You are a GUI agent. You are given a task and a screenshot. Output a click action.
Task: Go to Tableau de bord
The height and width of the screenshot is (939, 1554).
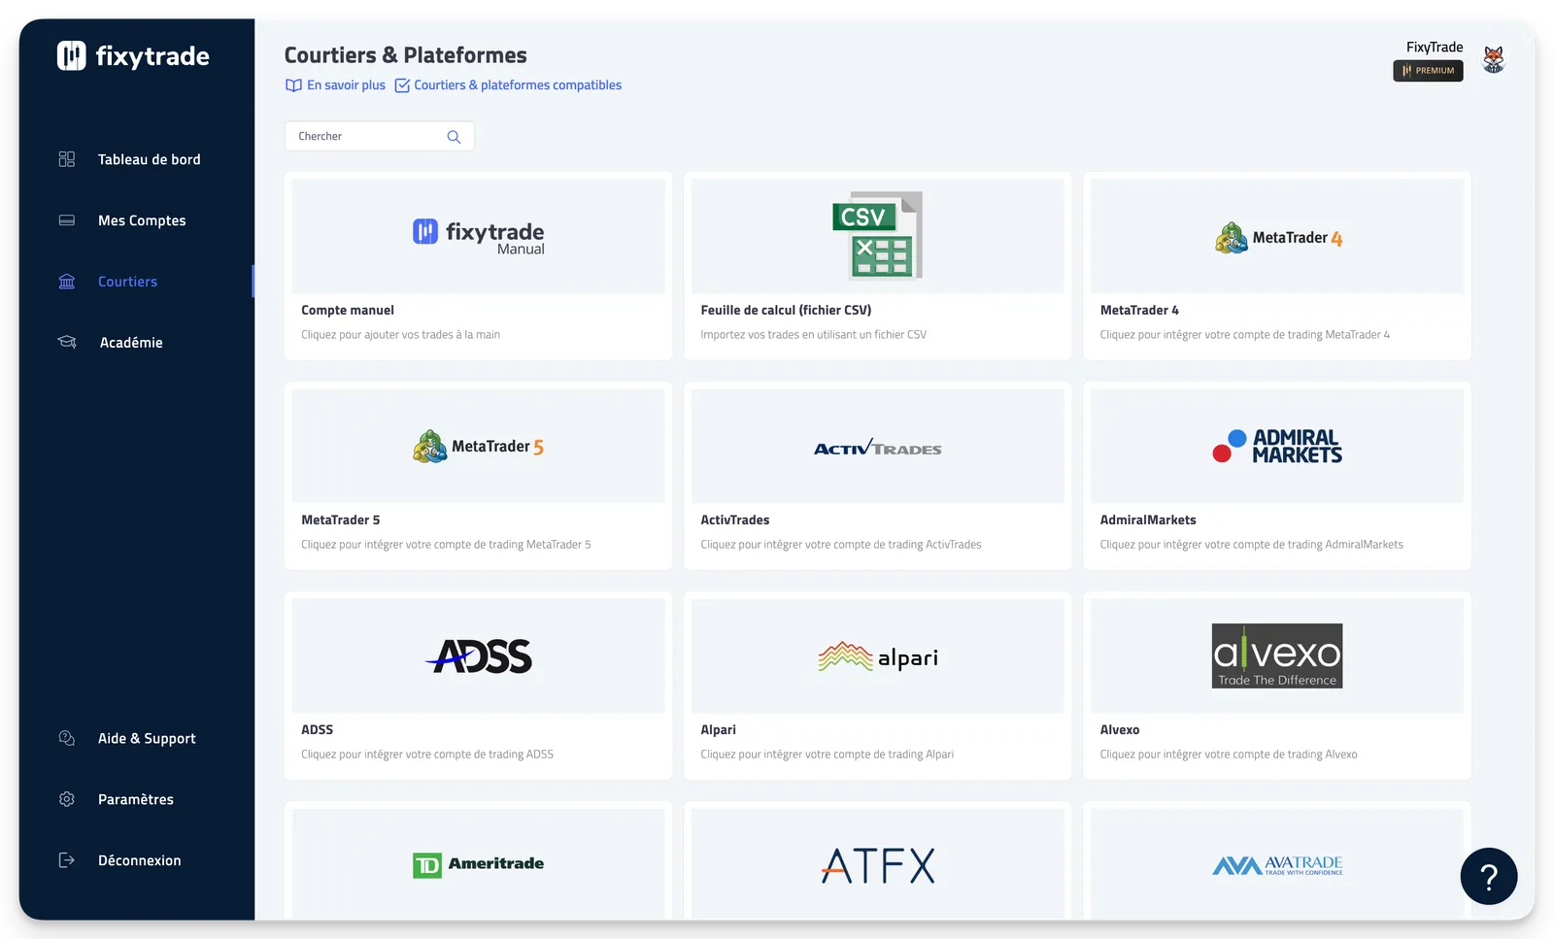[x=150, y=159]
